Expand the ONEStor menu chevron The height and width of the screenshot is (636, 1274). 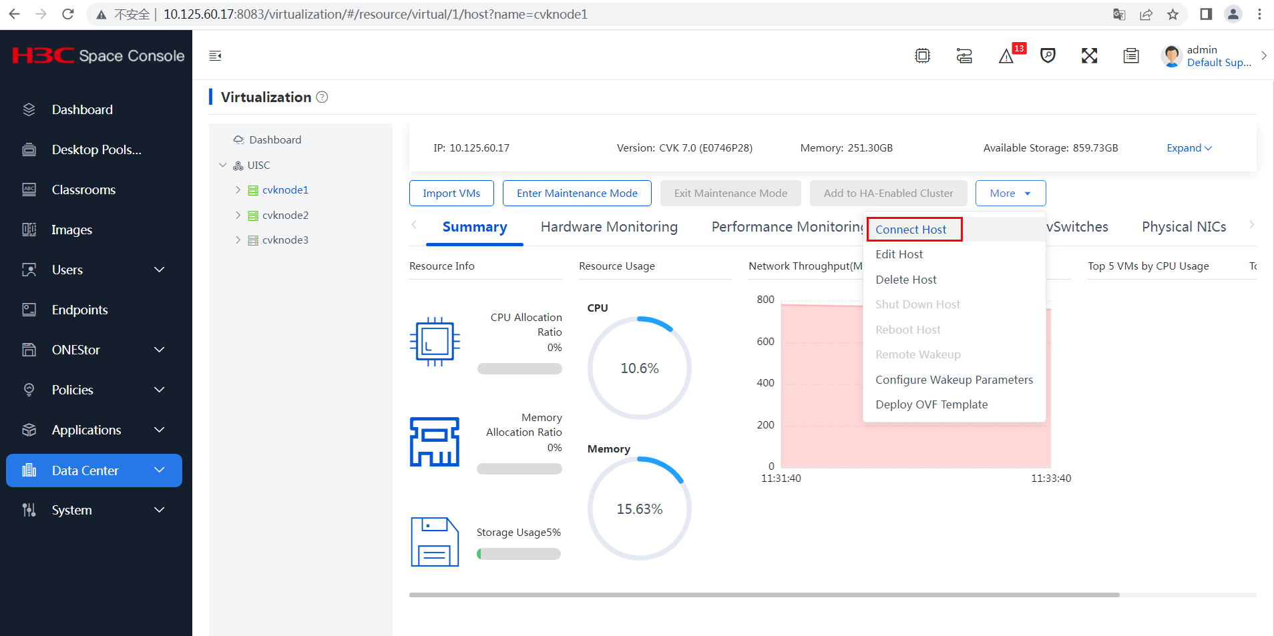click(x=159, y=350)
